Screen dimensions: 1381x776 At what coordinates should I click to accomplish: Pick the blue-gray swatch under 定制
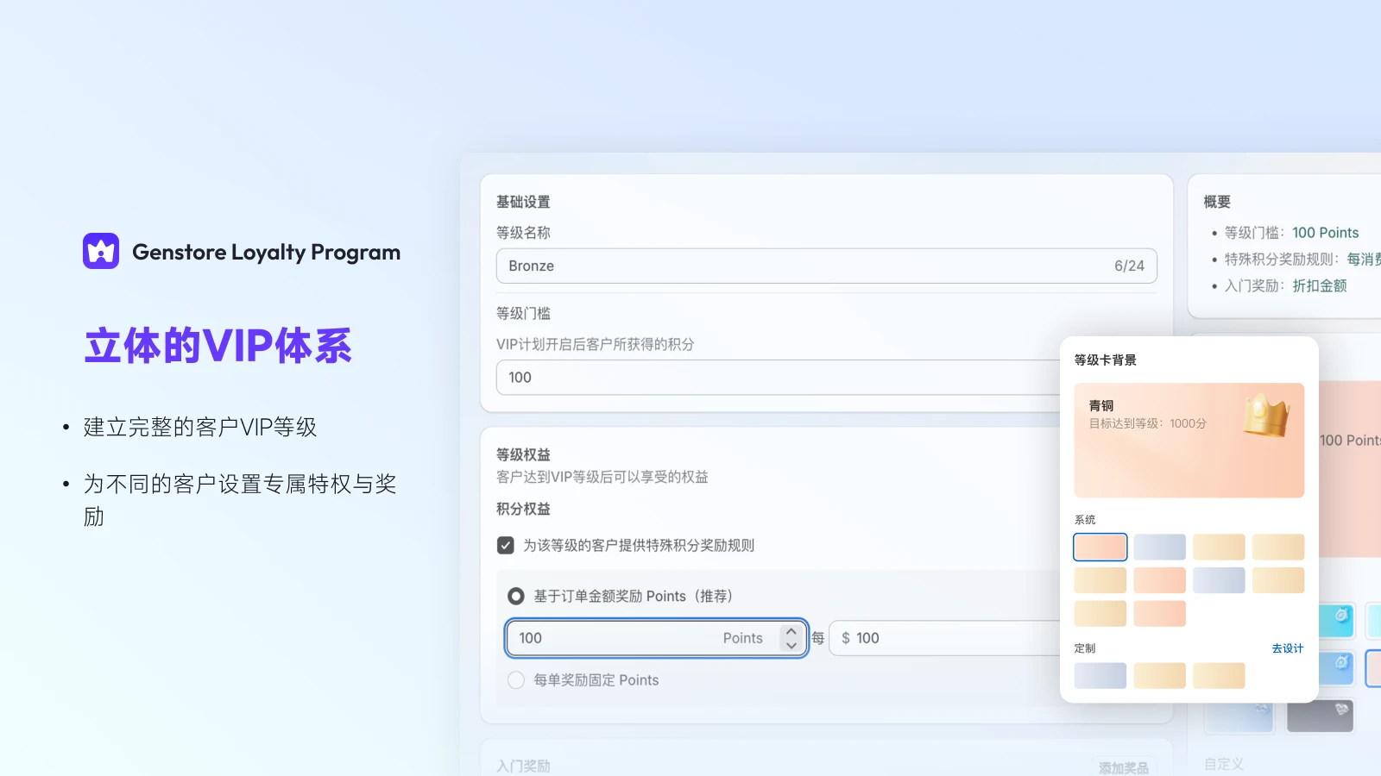[x=1100, y=675]
